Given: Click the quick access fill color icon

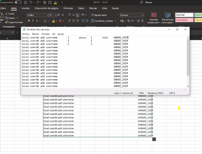Looking at the screenshot, I should (55, 2).
